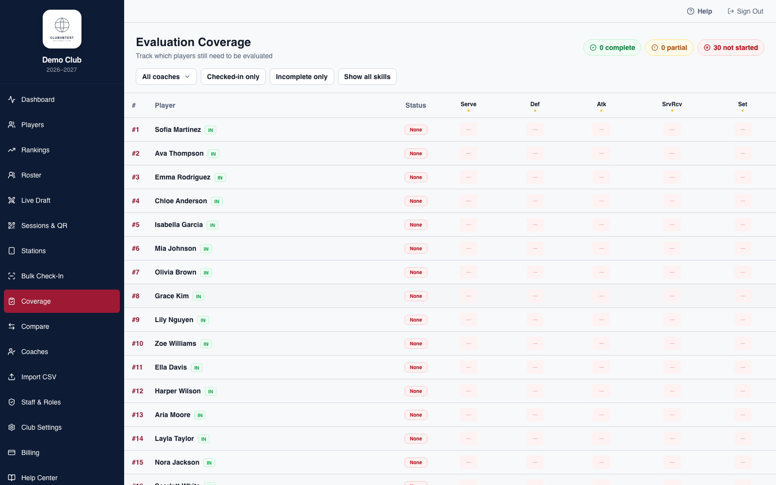Click Olivia Brown's Def cell
This screenshot has height=485, width=776.
tap(535, 272)
